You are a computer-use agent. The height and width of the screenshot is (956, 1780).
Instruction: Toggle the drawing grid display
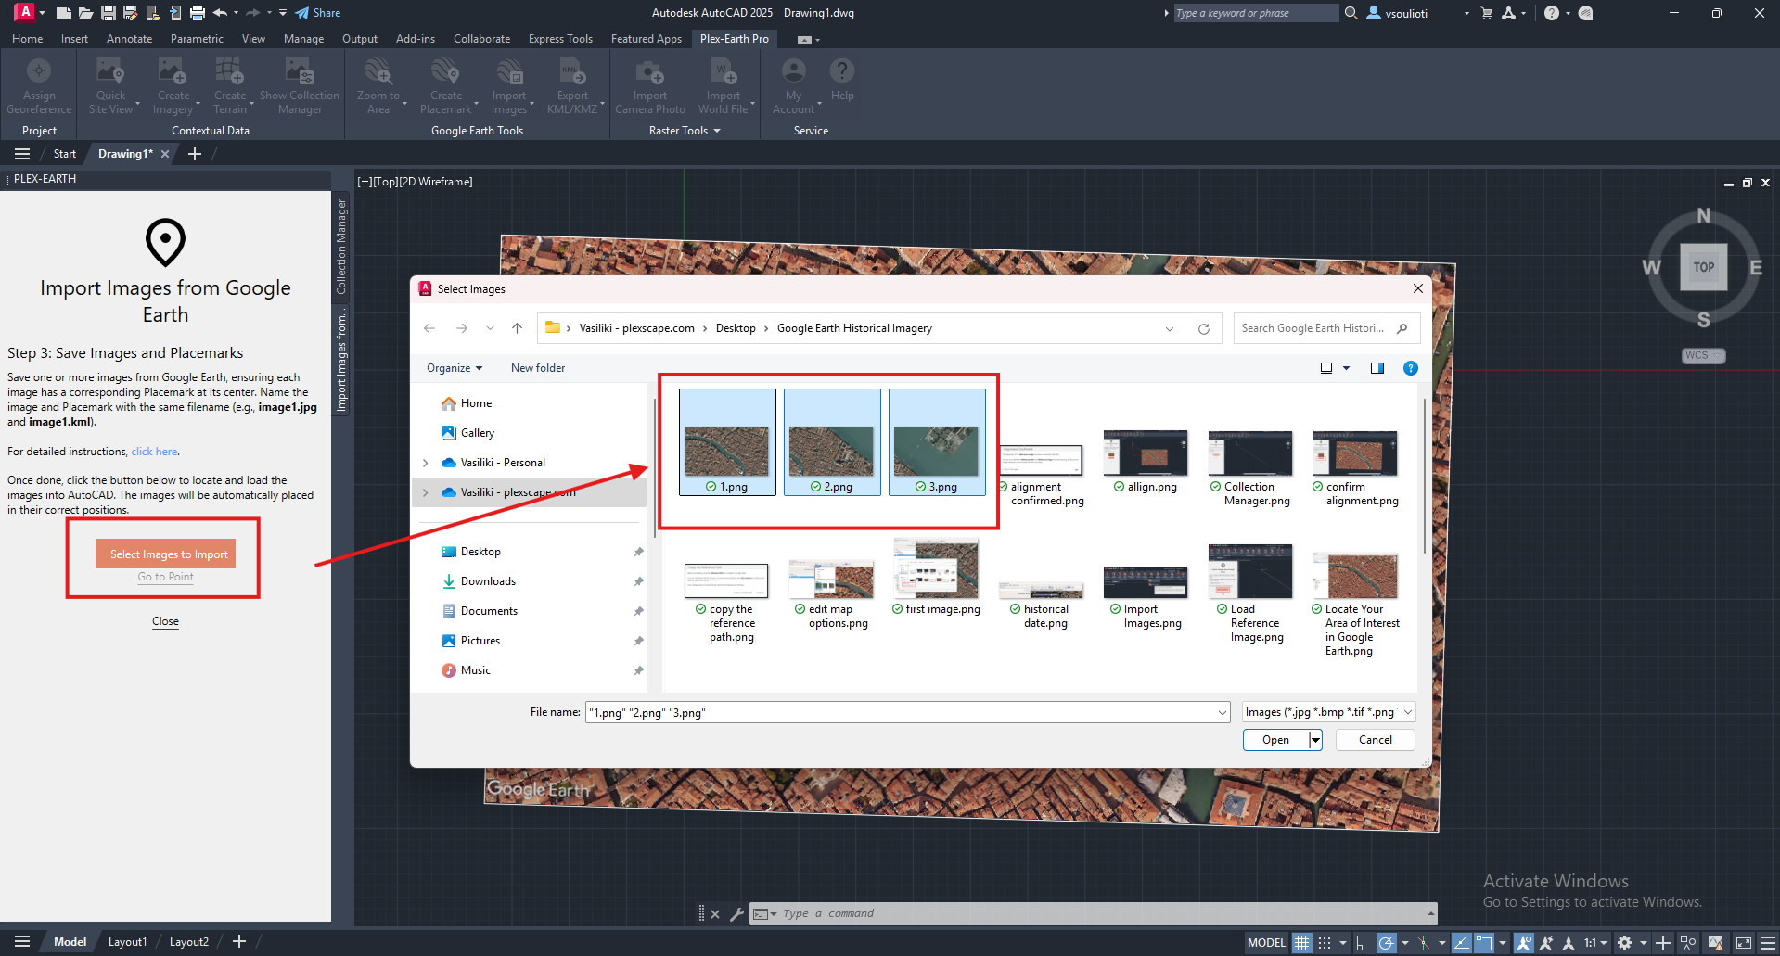click(1302, 943)
